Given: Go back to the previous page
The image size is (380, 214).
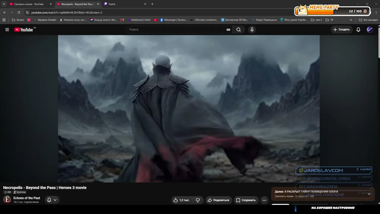Looking at the screenshot, I should [x=4, y=12].
